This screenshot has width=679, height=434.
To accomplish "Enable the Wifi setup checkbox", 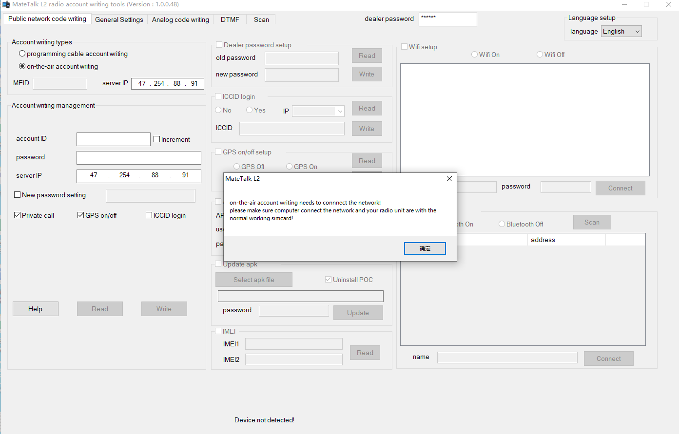I will click(x=404, y=47).
